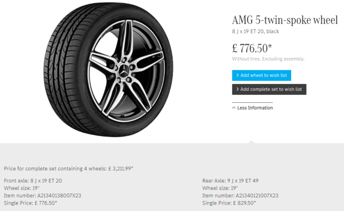This screenshot has height=211, width=344.
Task: Click the arrow icon on Add wheel button
Action: (x=237, y=75)
